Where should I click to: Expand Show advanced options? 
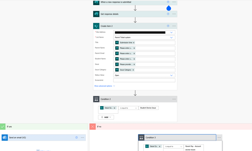tap(105, 86)
